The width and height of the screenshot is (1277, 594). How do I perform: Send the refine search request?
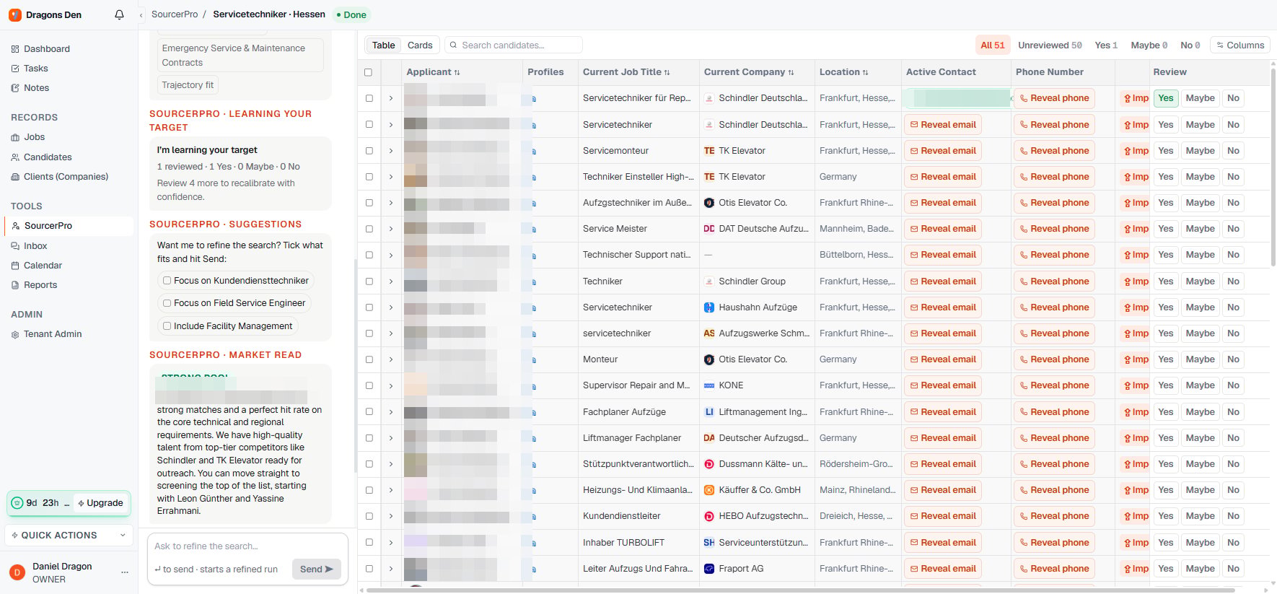coord(316,569)
